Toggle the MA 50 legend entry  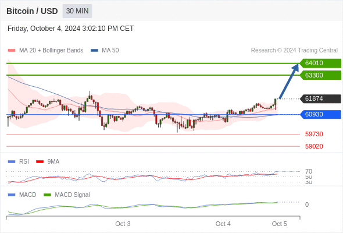(x=105, y=51)
